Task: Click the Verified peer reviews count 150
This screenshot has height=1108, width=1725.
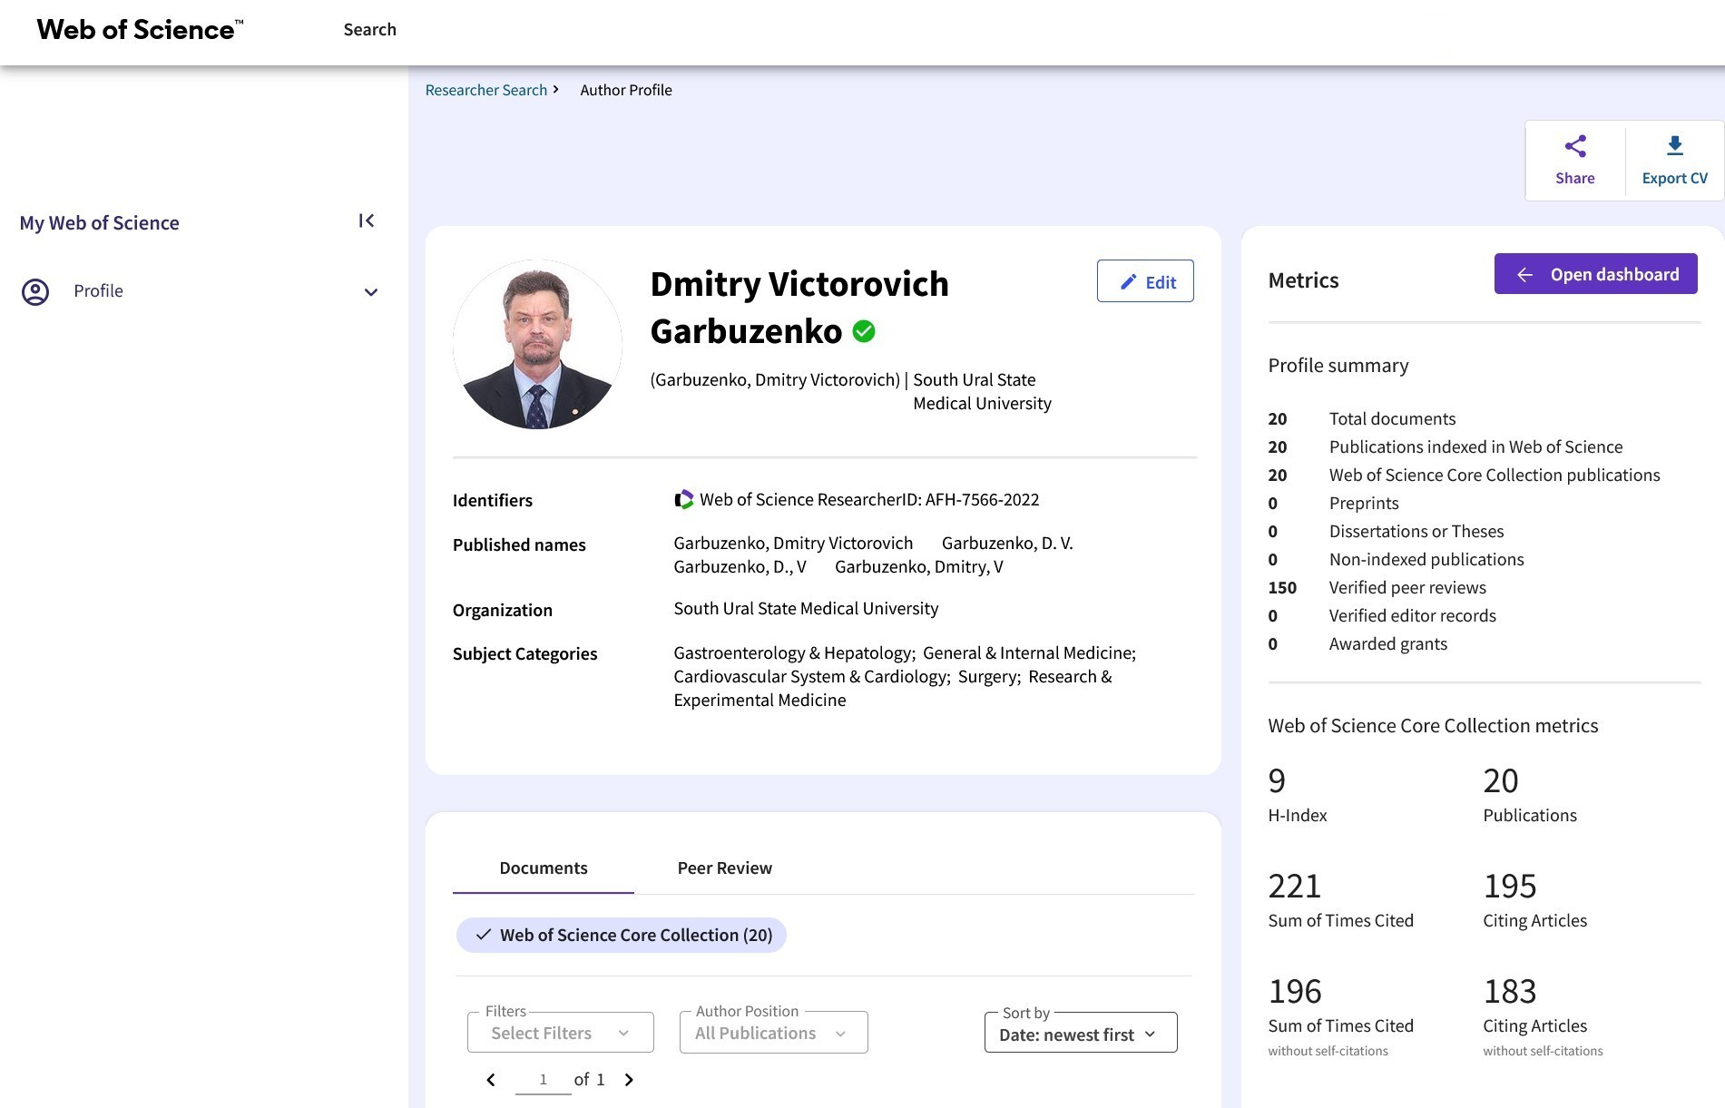Action: click(1282, 588)
